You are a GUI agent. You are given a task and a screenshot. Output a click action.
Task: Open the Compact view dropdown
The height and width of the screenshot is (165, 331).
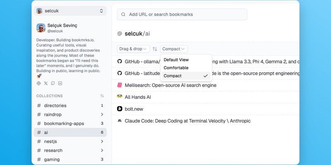[x=174, y=49]
